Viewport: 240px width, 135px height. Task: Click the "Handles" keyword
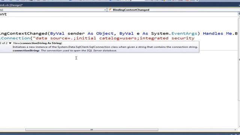(x=213, y=33)
